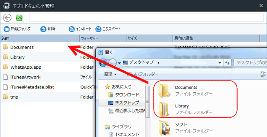
Task: Click the WhatsApp icon beside back arrow
Action: 19,18
